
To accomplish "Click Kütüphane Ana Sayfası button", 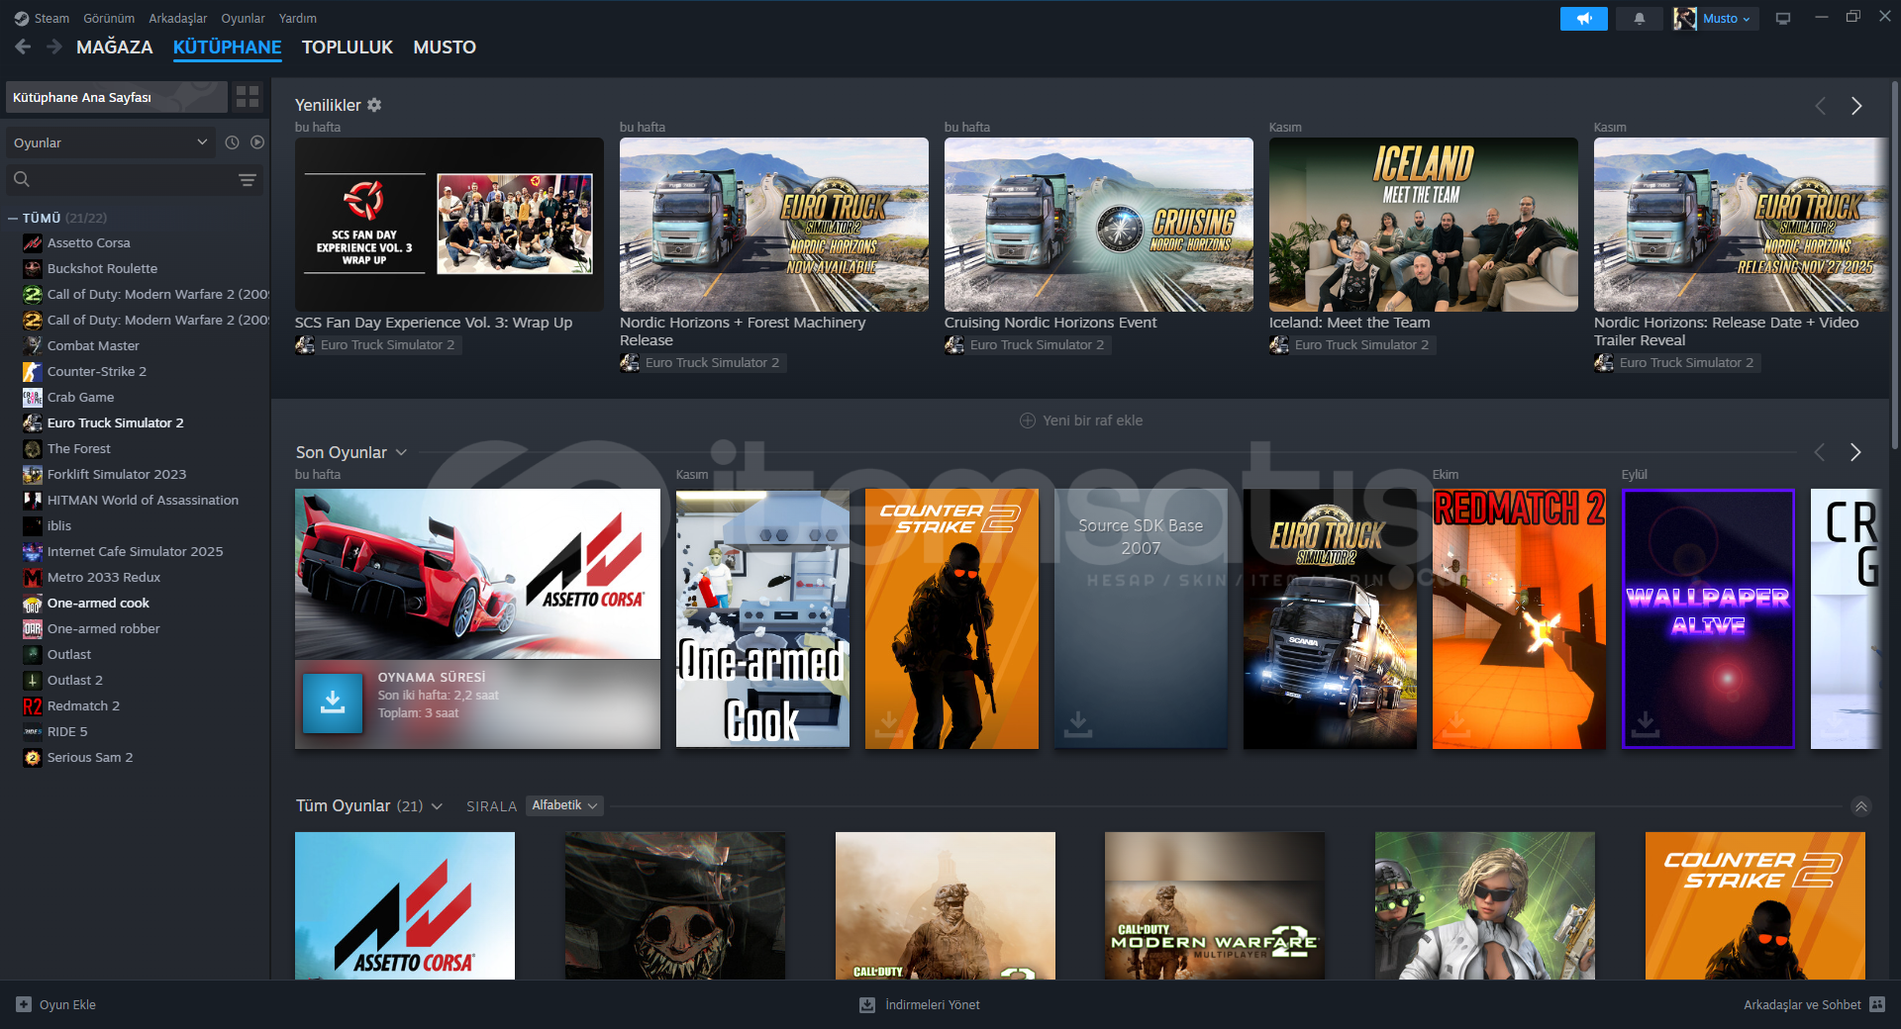I will (117, 97).
